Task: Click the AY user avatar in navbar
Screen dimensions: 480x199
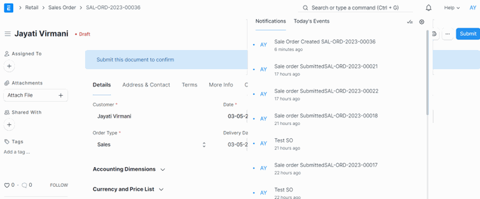Action: (473, 7)
